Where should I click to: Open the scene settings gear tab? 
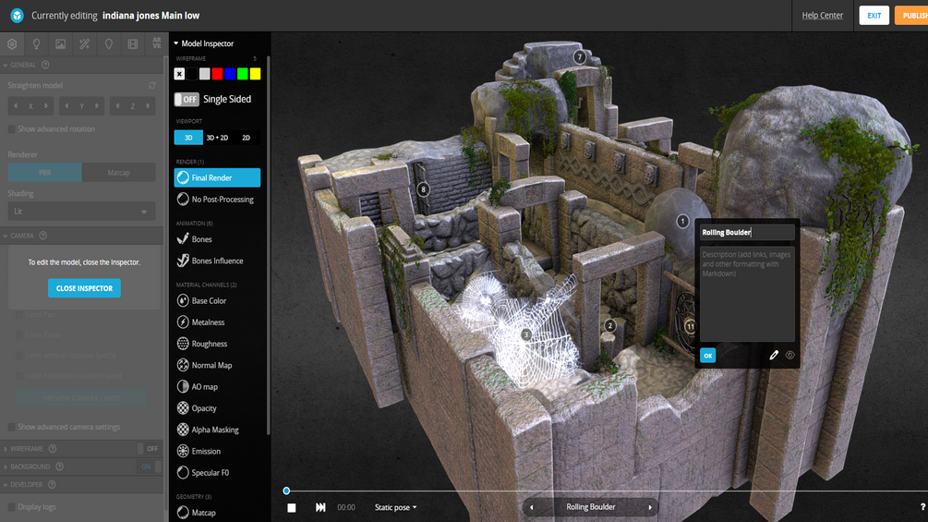(12, 43)
